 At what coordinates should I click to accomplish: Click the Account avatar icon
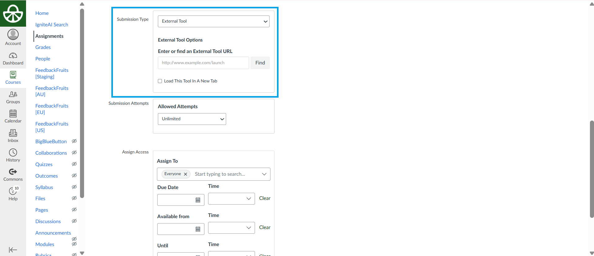click(x=13, y=34)
